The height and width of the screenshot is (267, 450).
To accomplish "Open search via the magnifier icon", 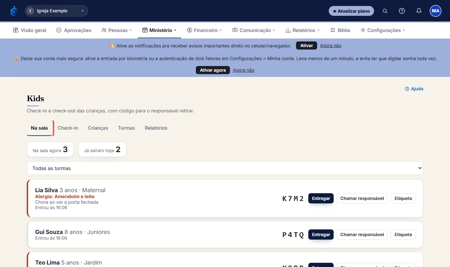I will 385,11.
